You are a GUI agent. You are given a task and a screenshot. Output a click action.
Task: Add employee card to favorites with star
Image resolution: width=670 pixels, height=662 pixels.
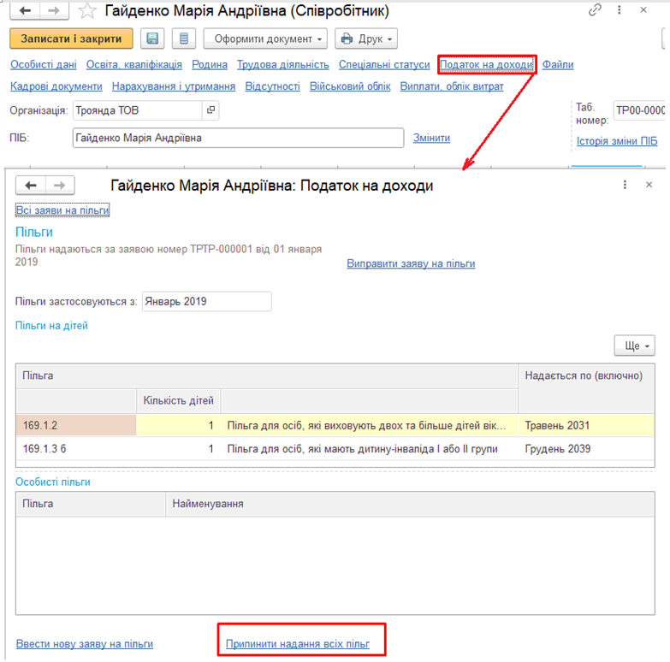tap(86, 11)
